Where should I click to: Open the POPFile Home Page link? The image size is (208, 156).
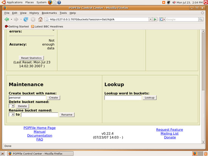pyautogui.click(x=40, y=128)
